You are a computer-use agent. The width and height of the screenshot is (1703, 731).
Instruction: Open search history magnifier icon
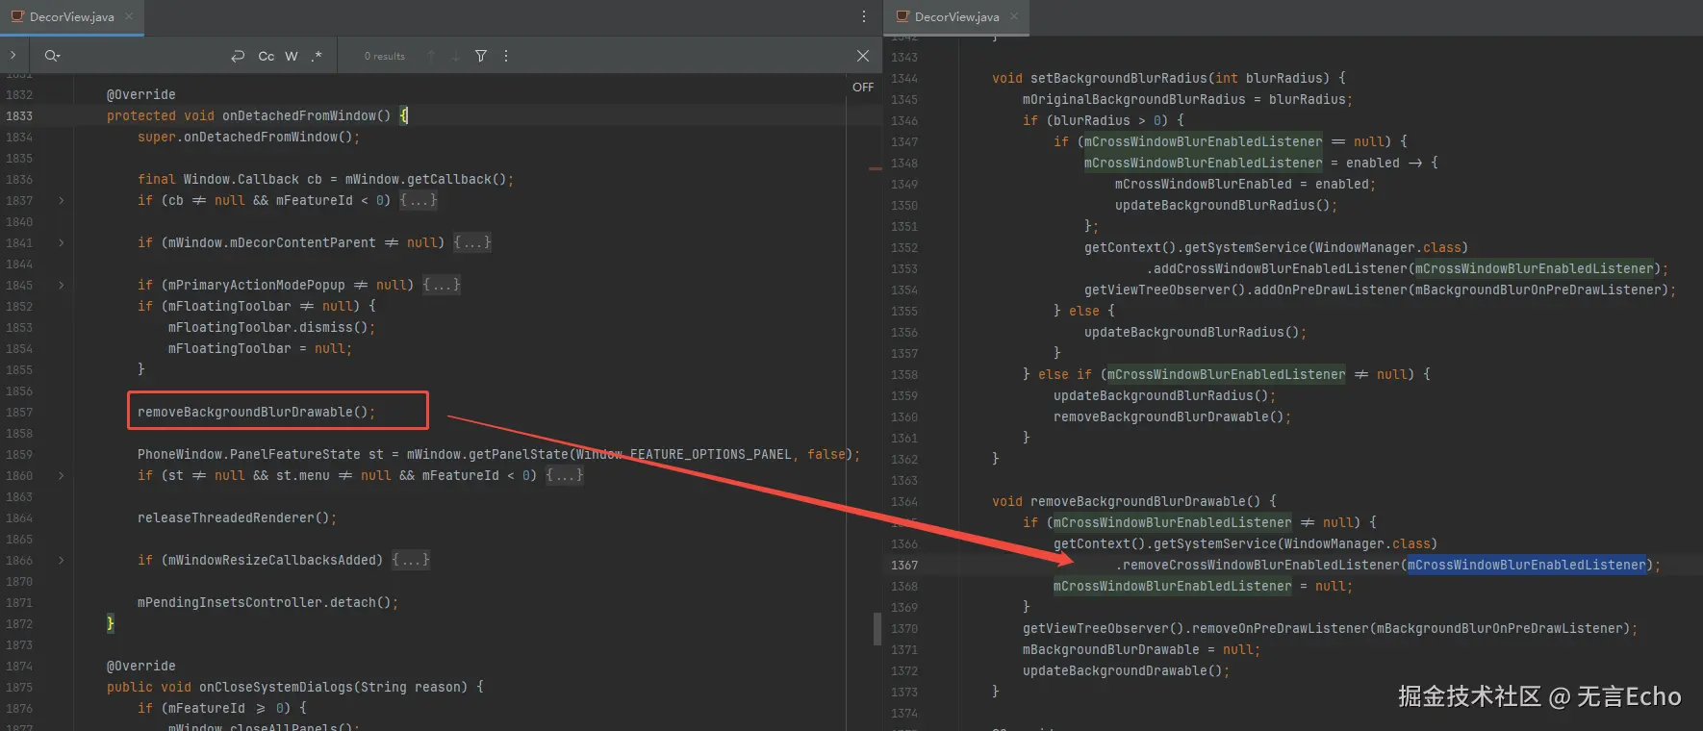point(52,56)
